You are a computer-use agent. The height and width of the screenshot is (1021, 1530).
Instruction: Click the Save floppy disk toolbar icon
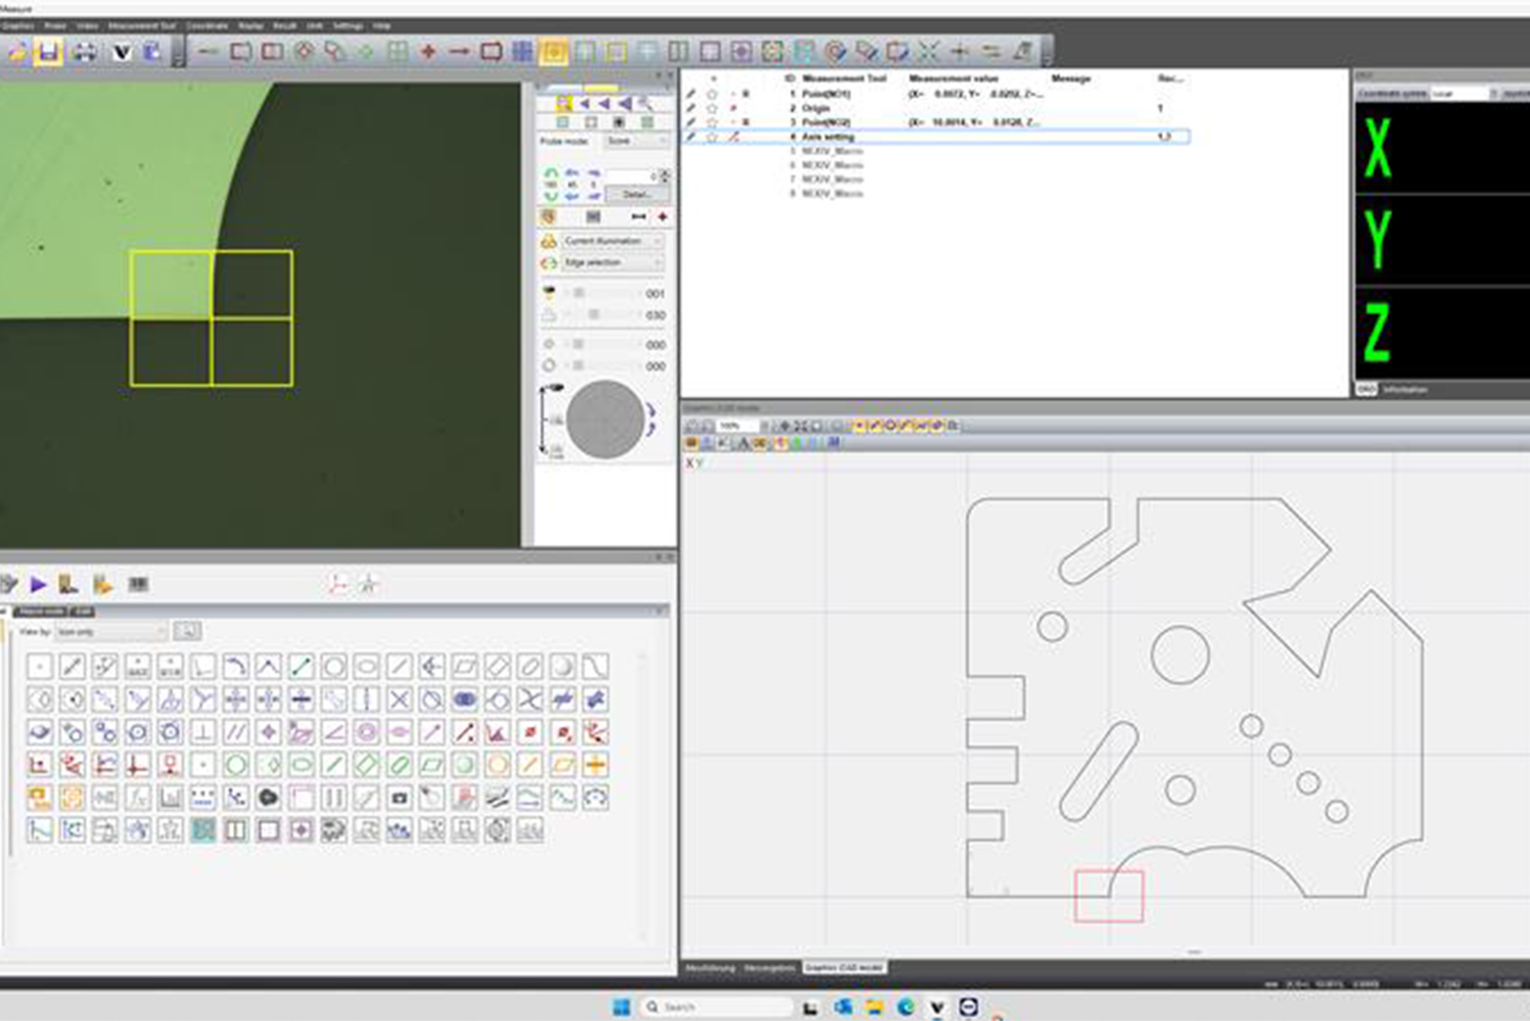click(x=48, y=52)
